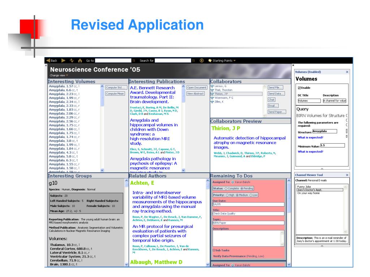Toggle the Enable checkbox in Volumes panel
The image size is (370, 277).
[x=299, y=88]
